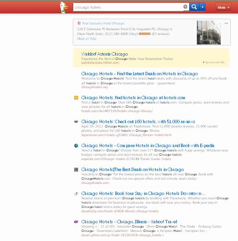Follow the More at Yelp link
The height and width of the screenshot is (241, 238).
pos(87,38)
